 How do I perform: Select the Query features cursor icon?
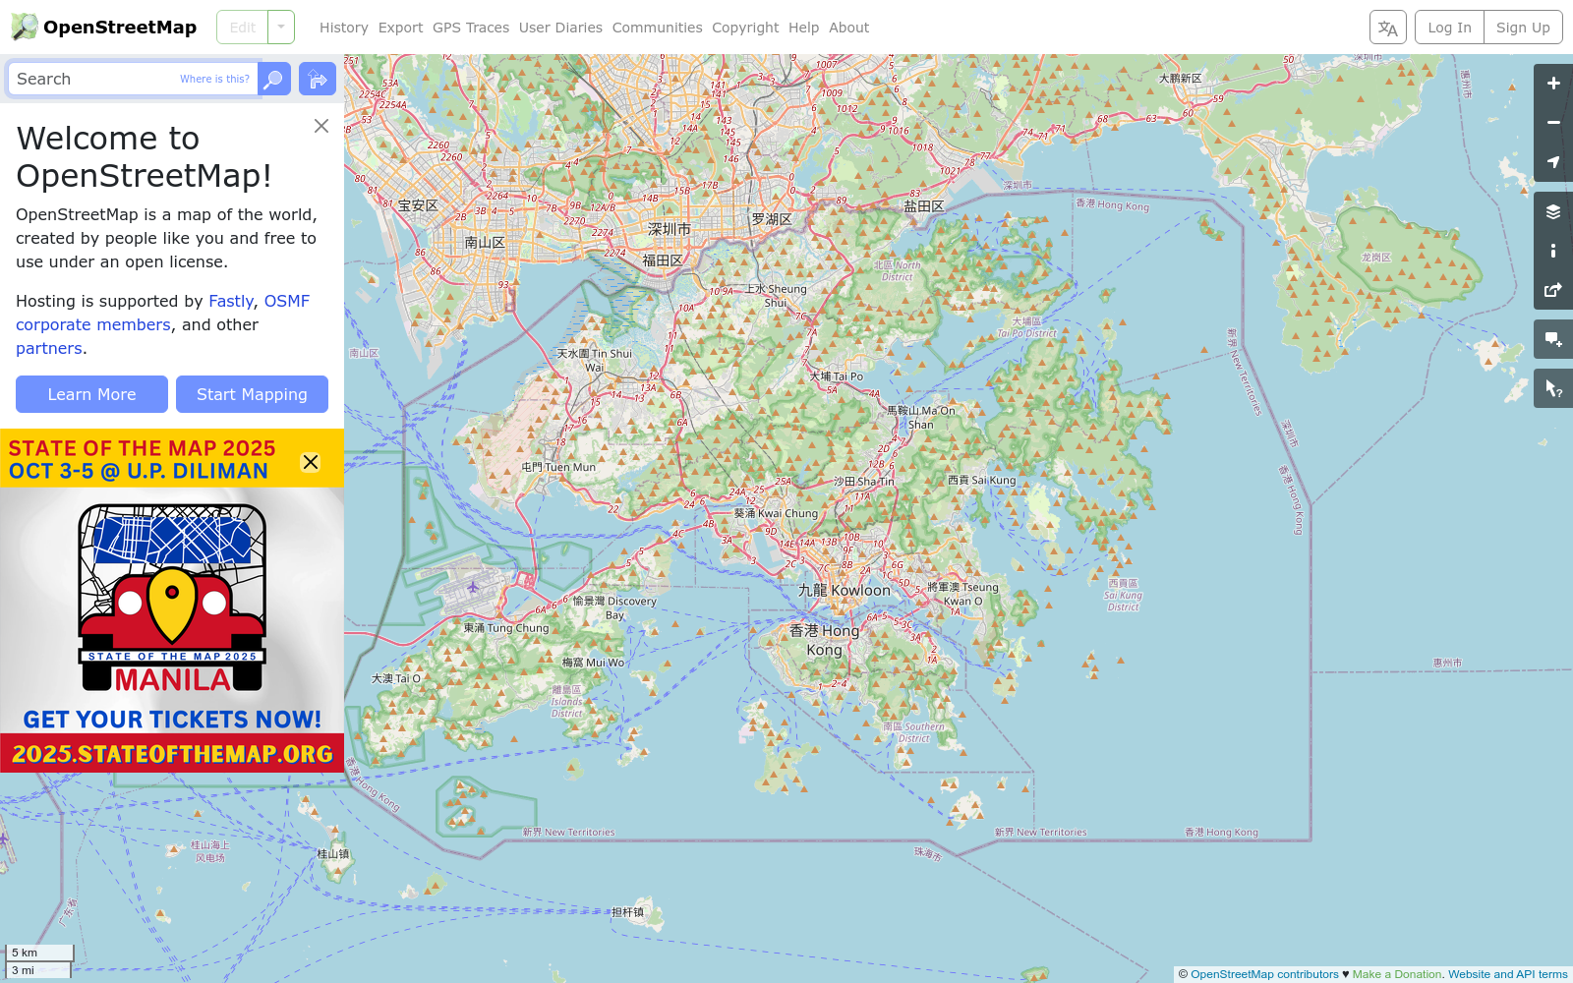(x=1553, y=388)
